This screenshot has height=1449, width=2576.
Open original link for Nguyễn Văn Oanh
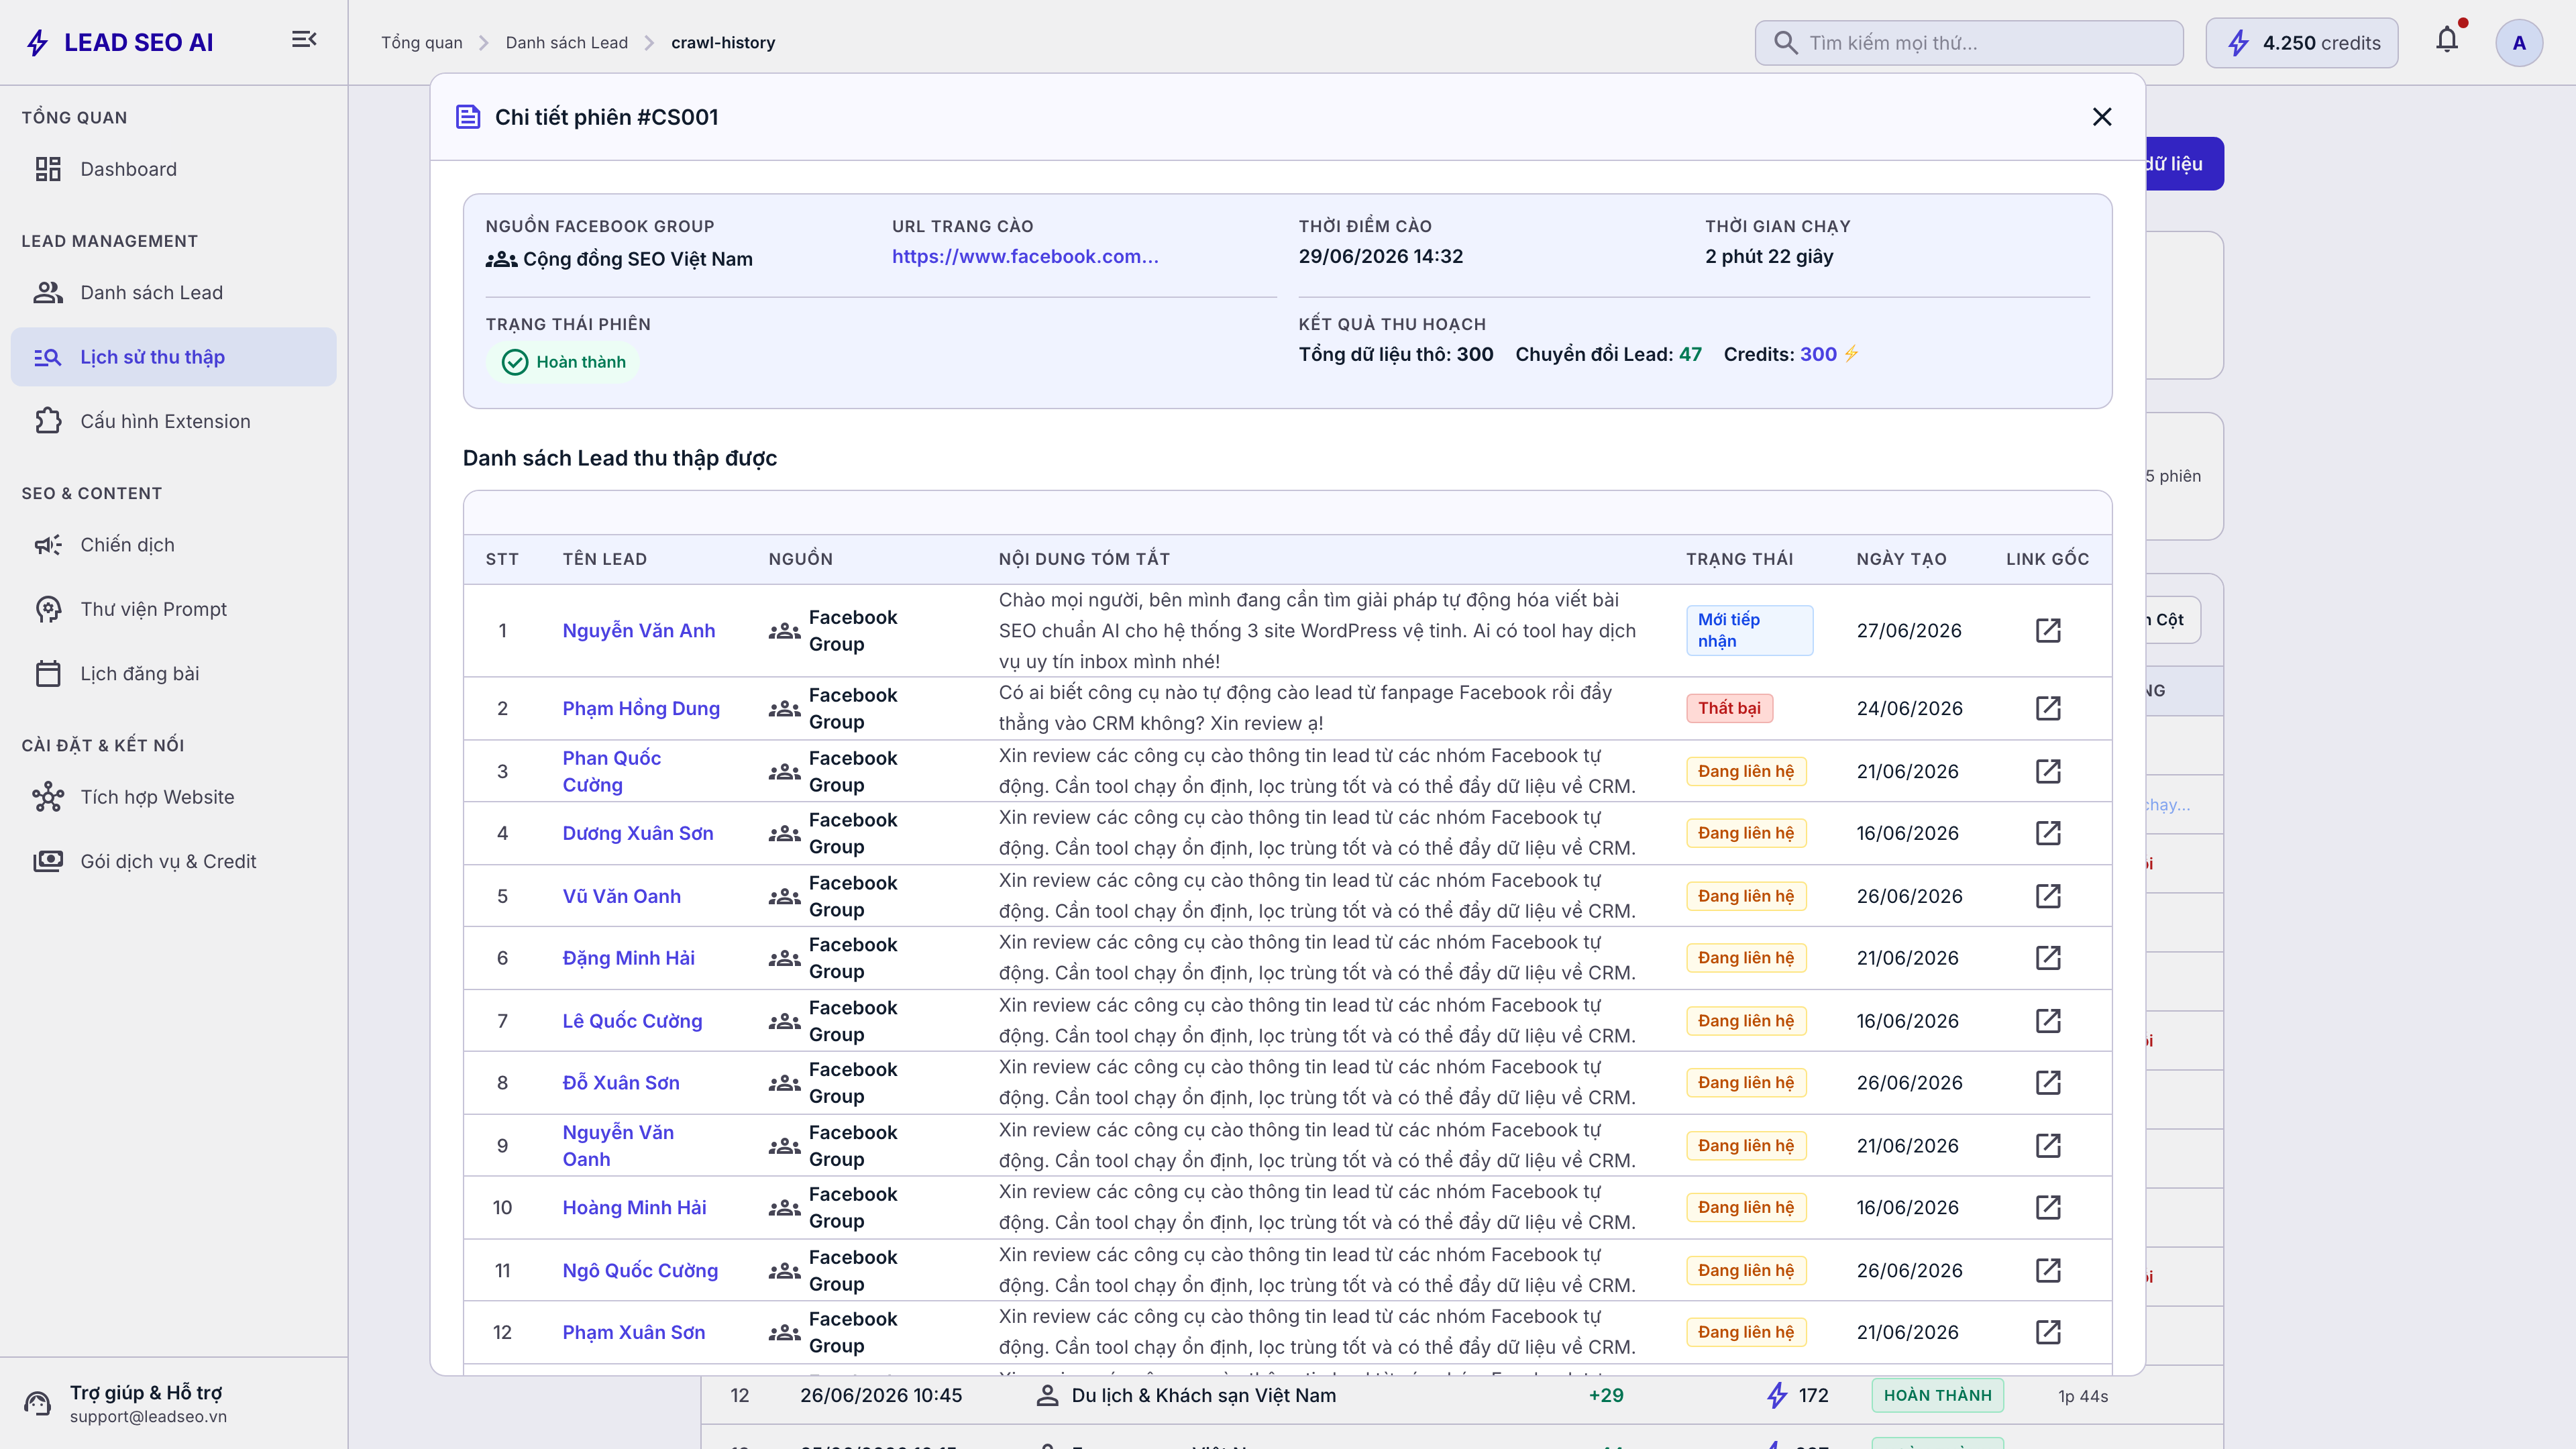[x=2048, y=1146]
